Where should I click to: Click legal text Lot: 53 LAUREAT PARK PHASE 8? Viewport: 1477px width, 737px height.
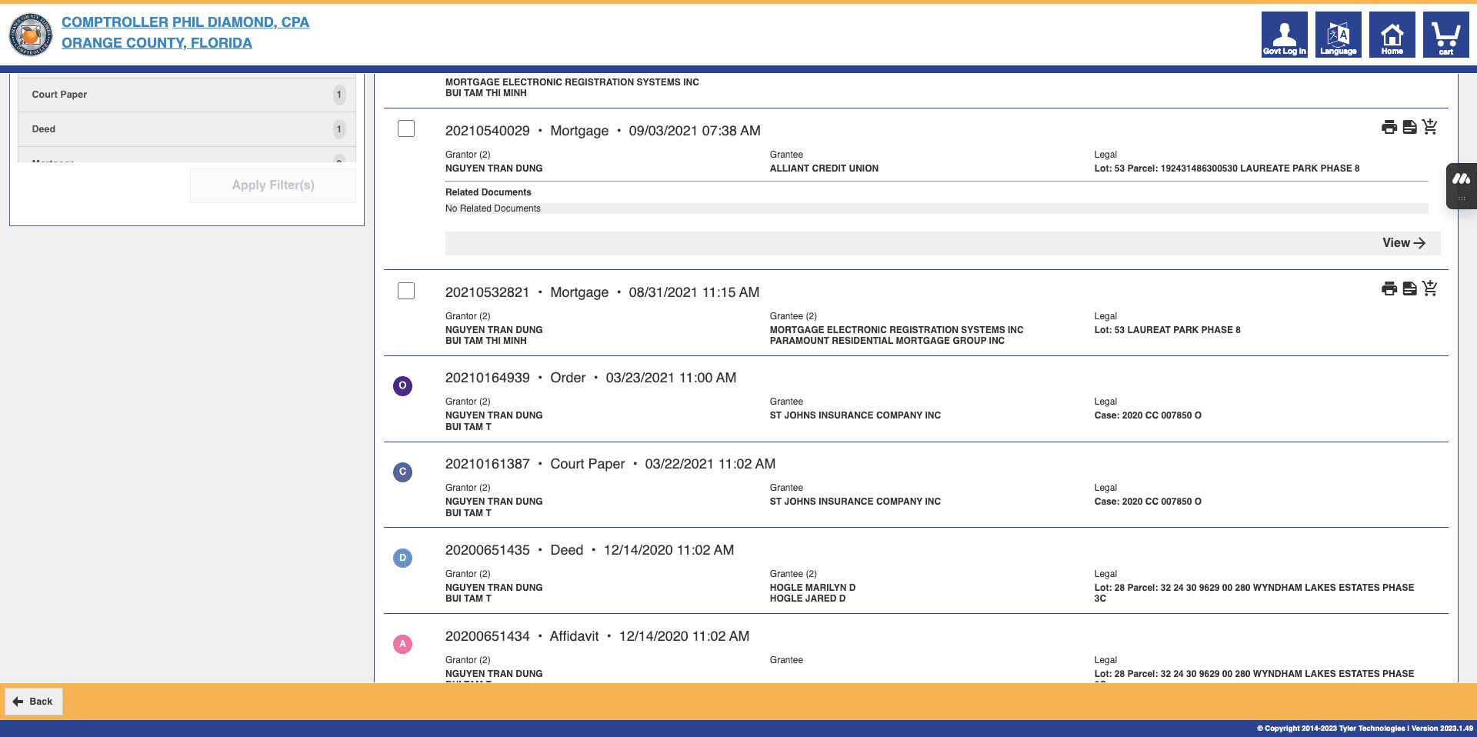[1168, 330]
